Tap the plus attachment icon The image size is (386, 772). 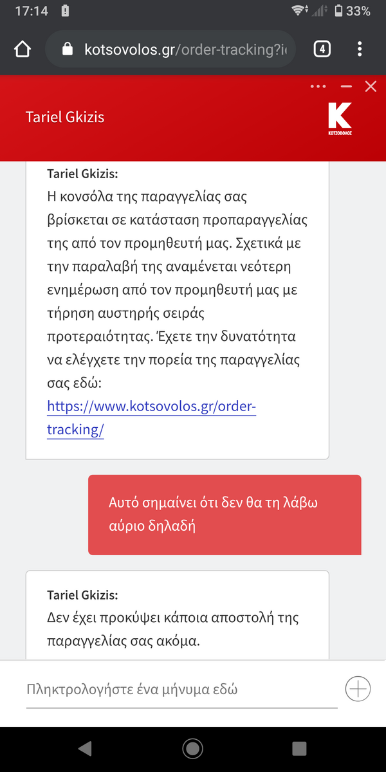[x=358, y=689]
